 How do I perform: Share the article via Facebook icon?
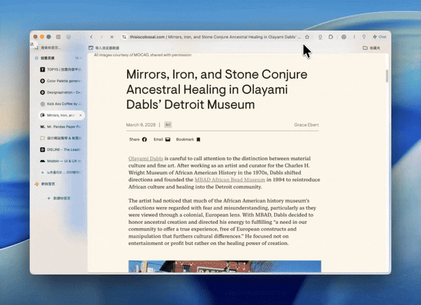(145, 139)
